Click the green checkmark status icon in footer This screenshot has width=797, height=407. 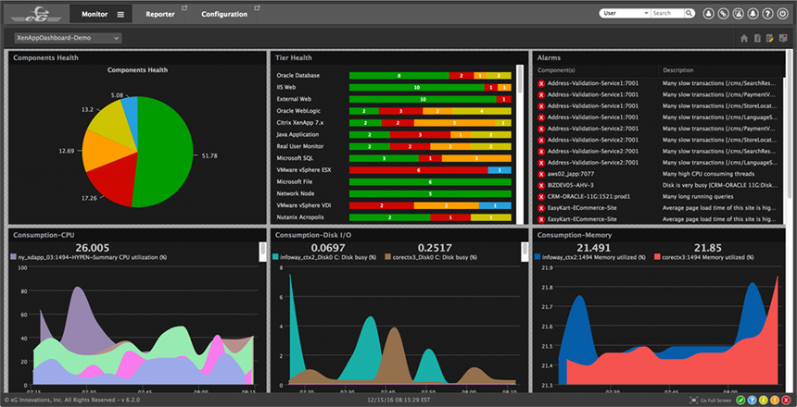point(740,401)
